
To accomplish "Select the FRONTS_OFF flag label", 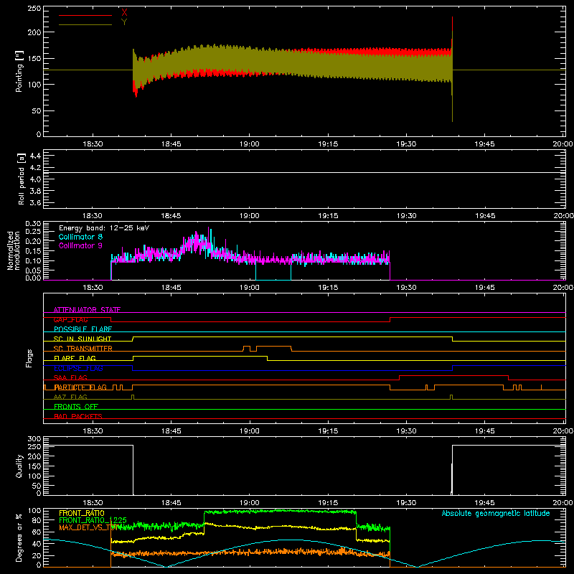I will (76, 407).
